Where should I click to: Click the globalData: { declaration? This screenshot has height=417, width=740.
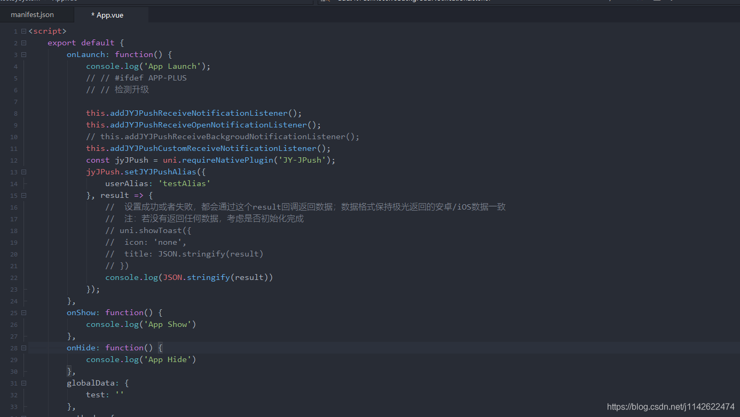coord(98,383)
